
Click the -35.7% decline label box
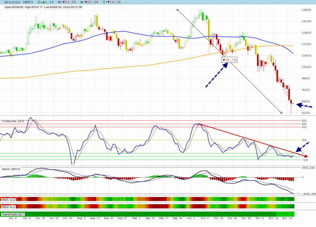click(x=229, y=60)
